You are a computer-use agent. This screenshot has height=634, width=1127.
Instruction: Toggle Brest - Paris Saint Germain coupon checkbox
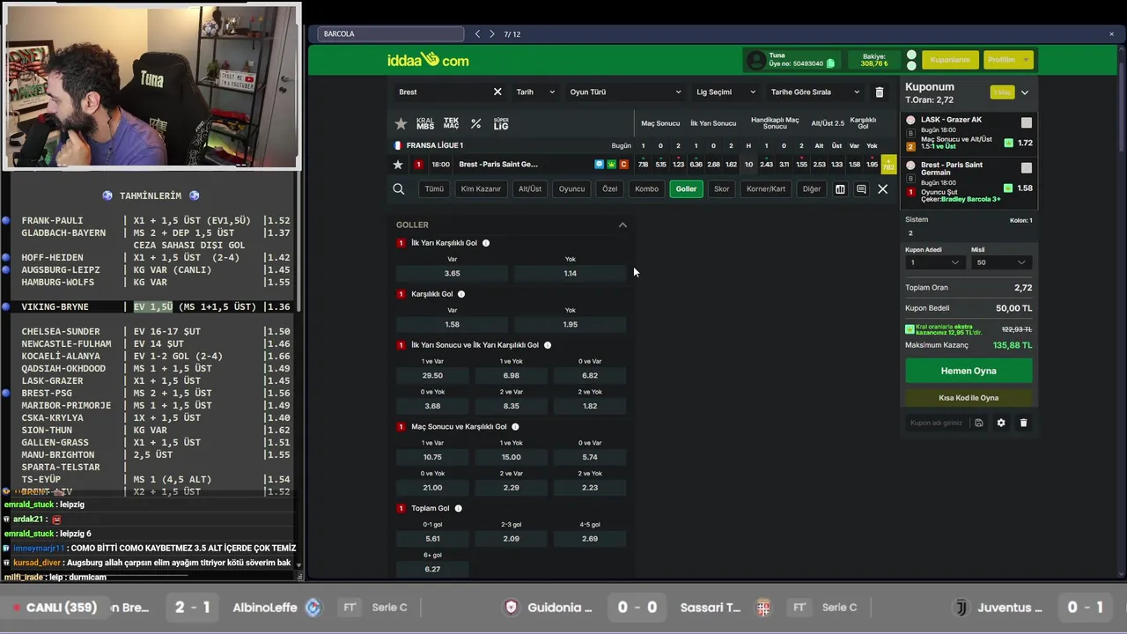coord(1026,167)
